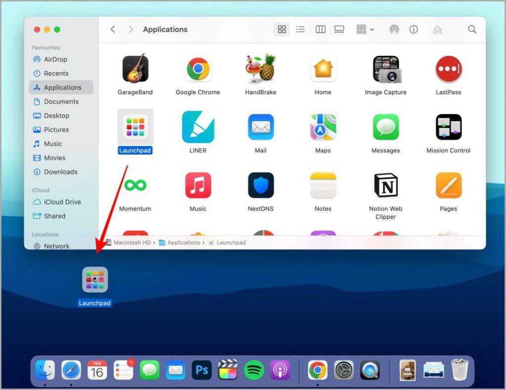This screenshot has width=506, height=390.
Task: Select the Mail app in Finder
Action: pyautogui.click(x=261, y=127)
